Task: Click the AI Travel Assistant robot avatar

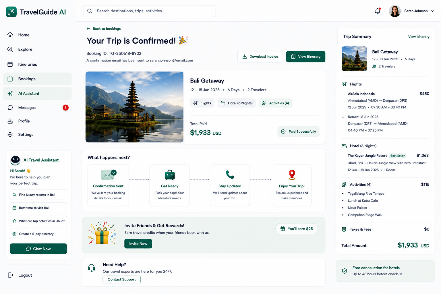Action: [x=15, y=160]
